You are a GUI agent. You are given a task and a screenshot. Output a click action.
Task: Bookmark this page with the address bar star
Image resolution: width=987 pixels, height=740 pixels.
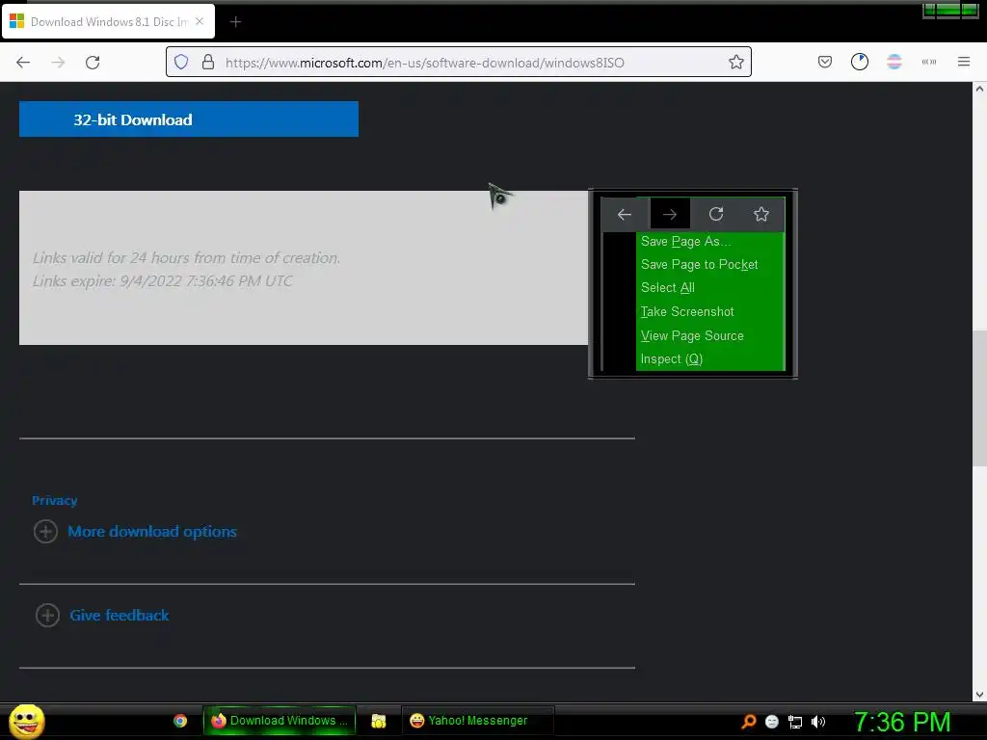pyautogui.click(x=735, y=63)
